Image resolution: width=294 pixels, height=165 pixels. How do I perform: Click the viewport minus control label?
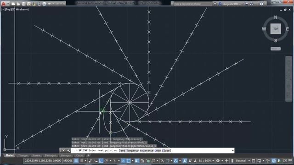point(3,9)
